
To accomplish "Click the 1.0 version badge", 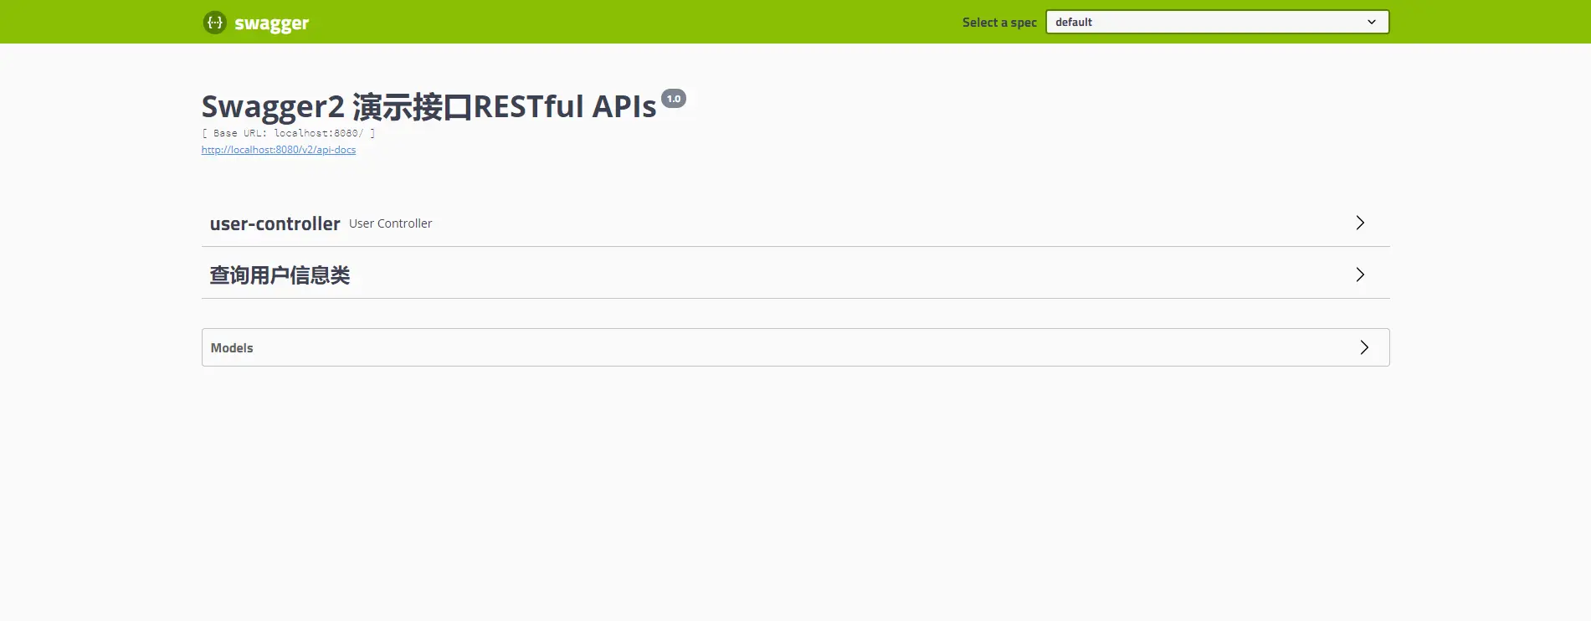I will click(674, 99).
